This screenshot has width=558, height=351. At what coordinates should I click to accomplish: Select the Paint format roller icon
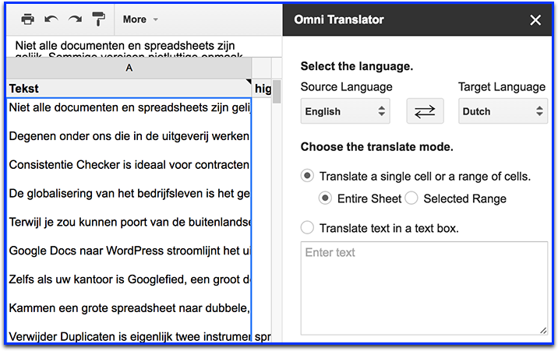click(x=98, y=19)
